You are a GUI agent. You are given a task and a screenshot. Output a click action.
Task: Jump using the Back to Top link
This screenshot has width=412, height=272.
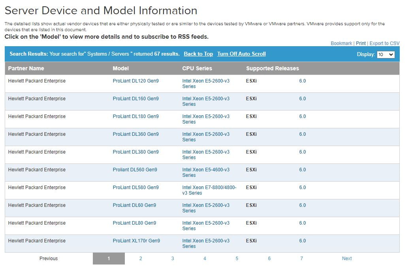click(198, 54)
